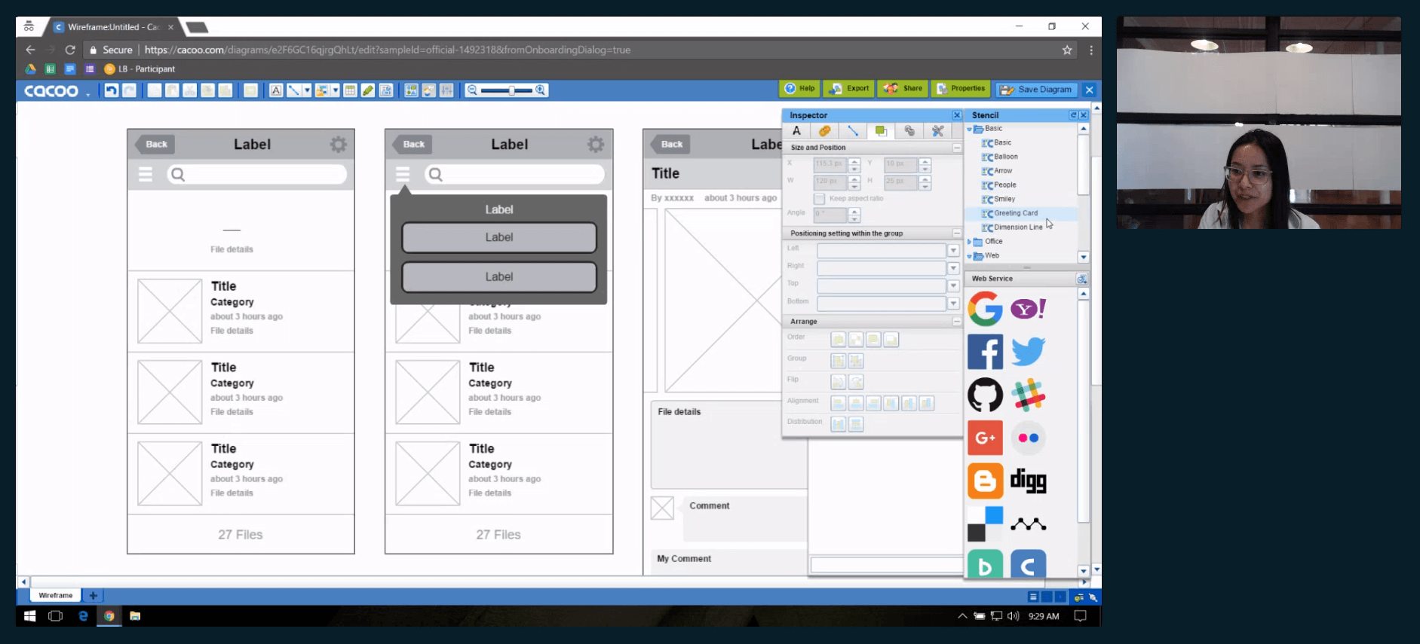This screenshot has width=1420, height=644.
Task: Click the Save Diagram button
Action: [x=1036, y=90]
